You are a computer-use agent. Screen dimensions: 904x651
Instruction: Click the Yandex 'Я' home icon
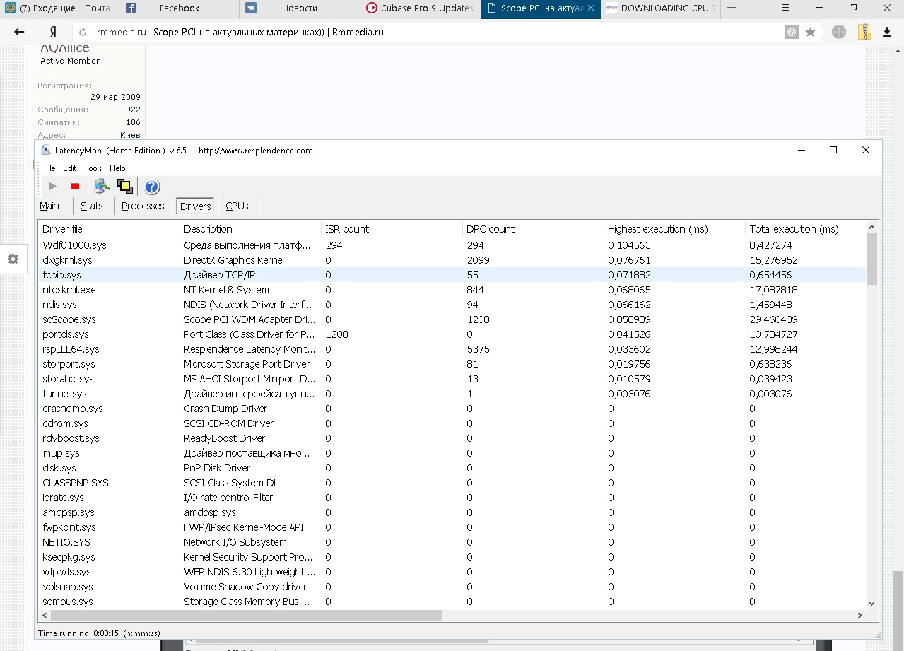(x=53, y=32)
